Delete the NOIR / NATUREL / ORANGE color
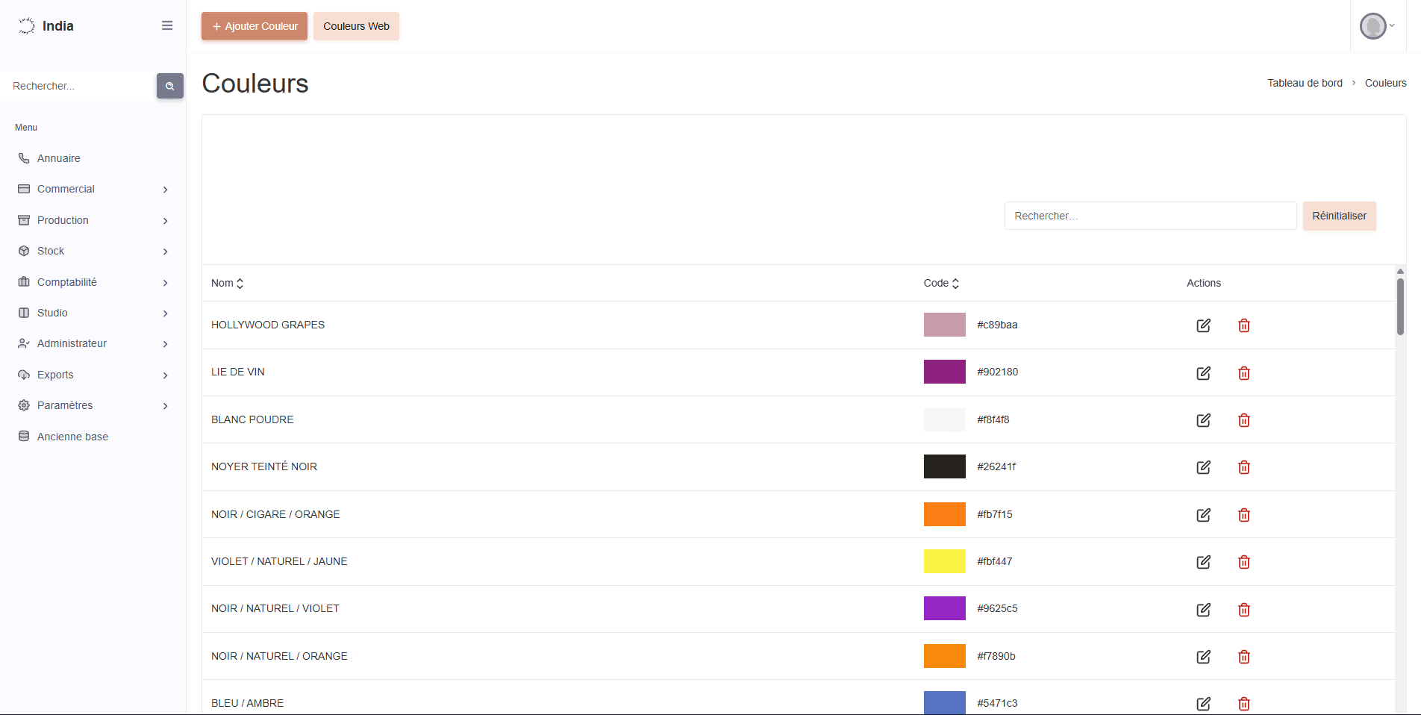The height and width of the screenshot is (715, 1421). (1244, 657)
